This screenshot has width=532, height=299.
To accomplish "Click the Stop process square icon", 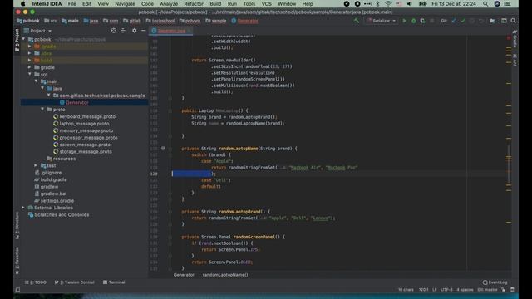I will coord(432,21).
